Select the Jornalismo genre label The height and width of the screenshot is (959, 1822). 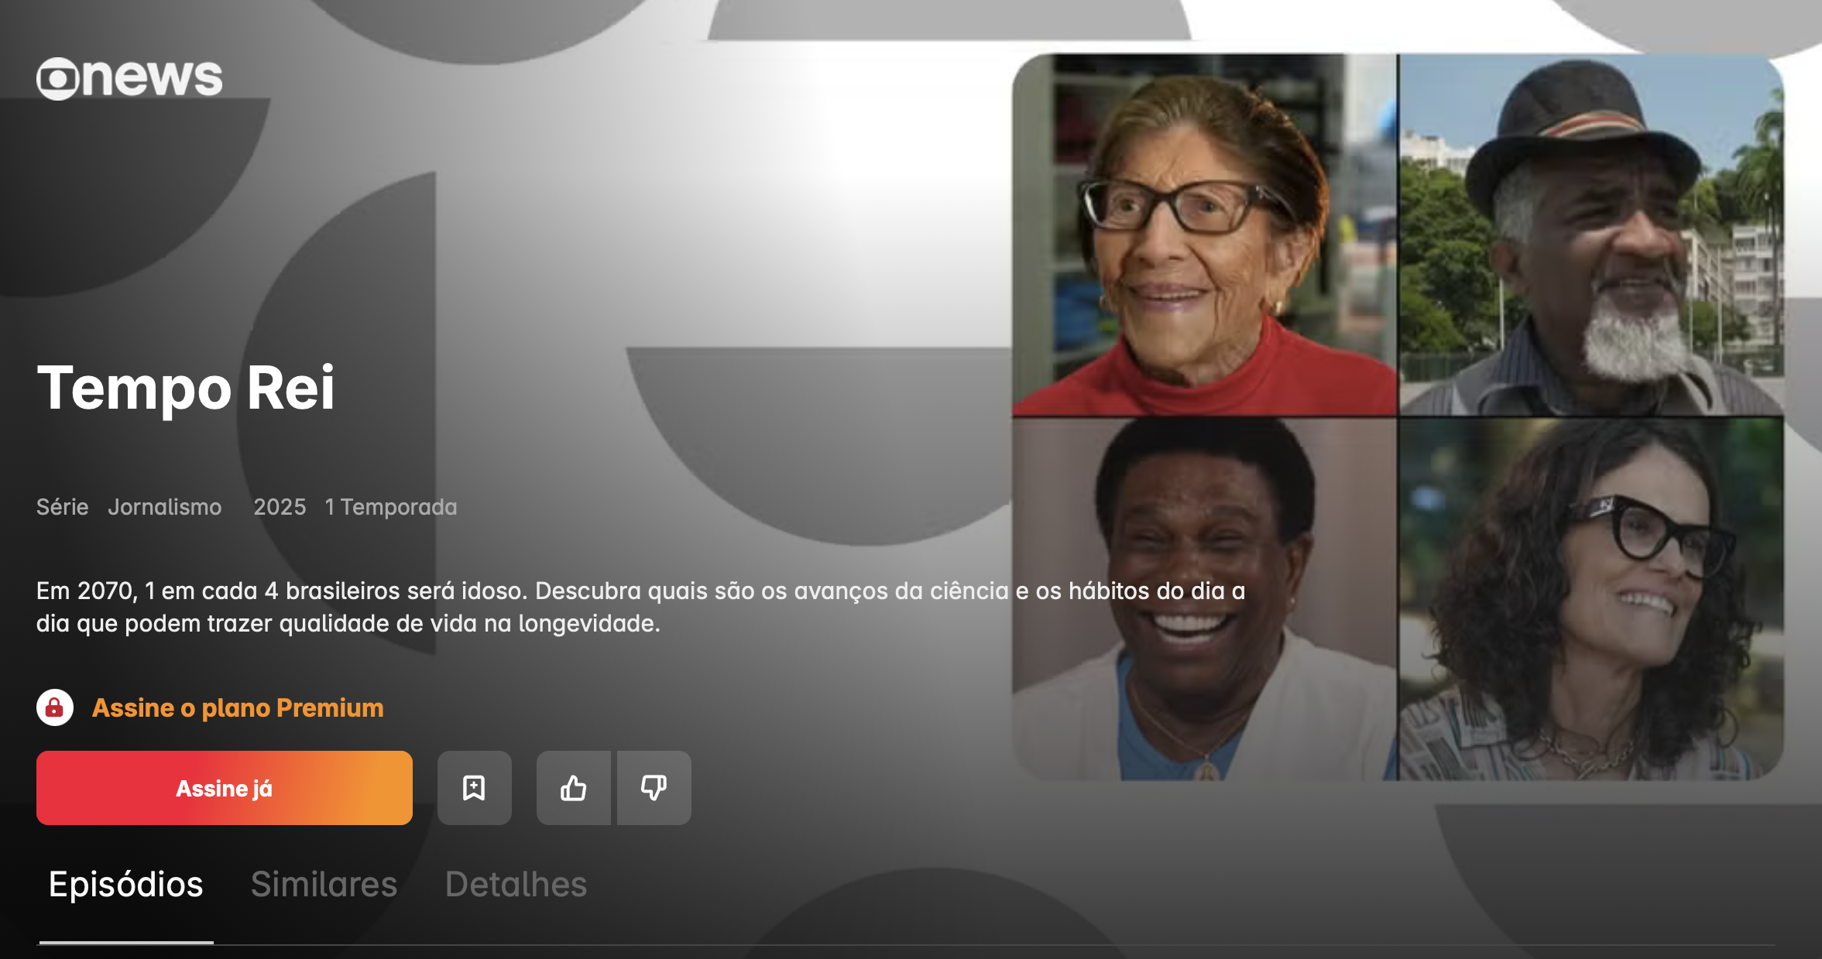[x=165, y=507]
